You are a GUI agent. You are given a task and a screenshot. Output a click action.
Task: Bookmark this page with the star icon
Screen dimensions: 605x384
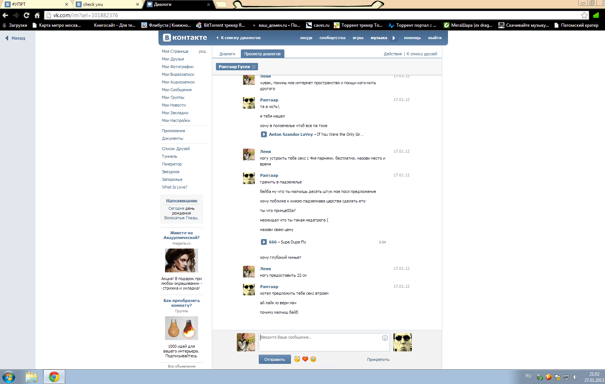584,15
